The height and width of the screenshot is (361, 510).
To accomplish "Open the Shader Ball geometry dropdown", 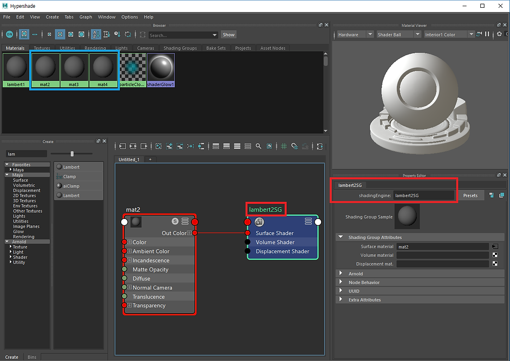I will click(x=398, y=34).
